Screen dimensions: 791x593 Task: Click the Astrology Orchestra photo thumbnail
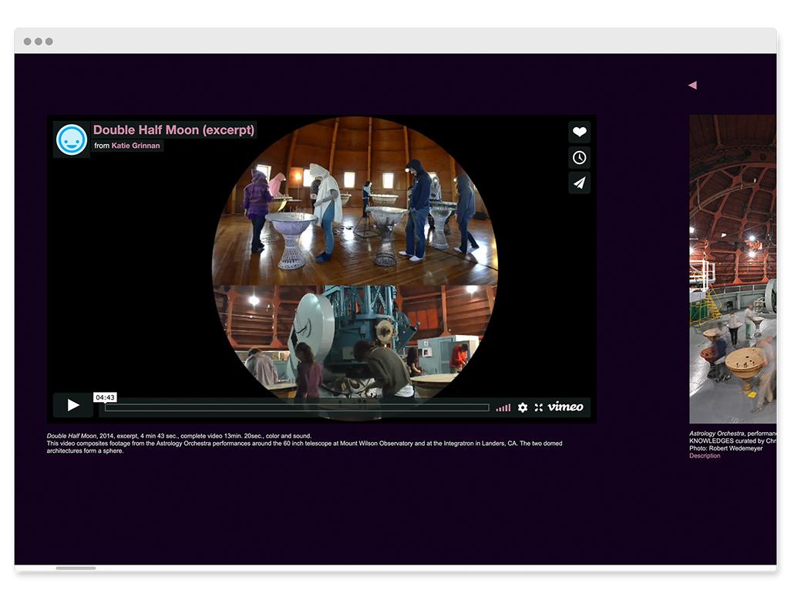pos(732,270)
